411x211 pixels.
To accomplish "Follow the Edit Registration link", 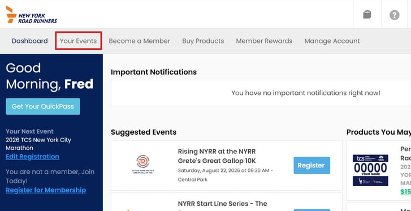I will (x=32, y=157).
